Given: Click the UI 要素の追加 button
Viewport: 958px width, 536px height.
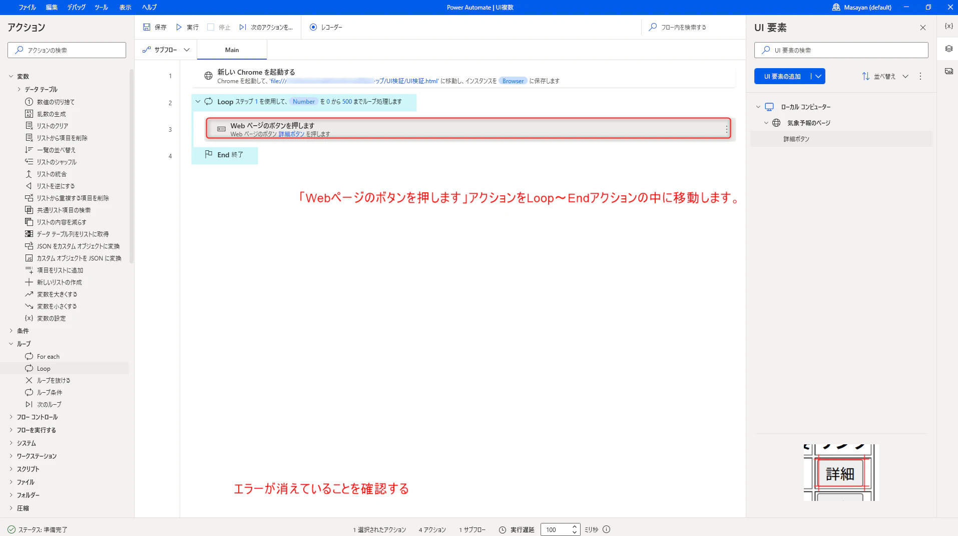Looking at the screenshot, I should click(782, 76).
